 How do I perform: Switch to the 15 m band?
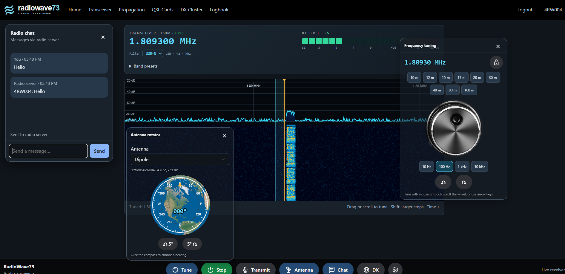446,78
